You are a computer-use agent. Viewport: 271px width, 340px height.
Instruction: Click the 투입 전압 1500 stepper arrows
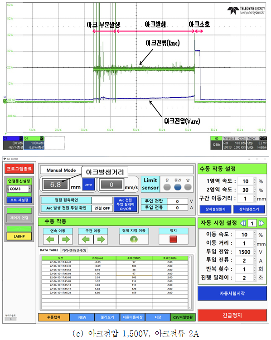(x=255, y=252)
